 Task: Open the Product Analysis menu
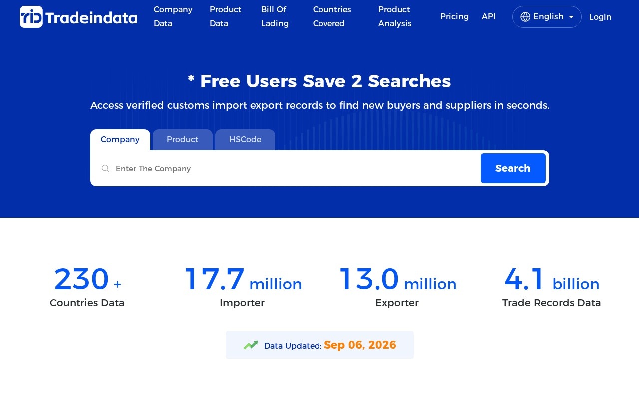point(395,16)
